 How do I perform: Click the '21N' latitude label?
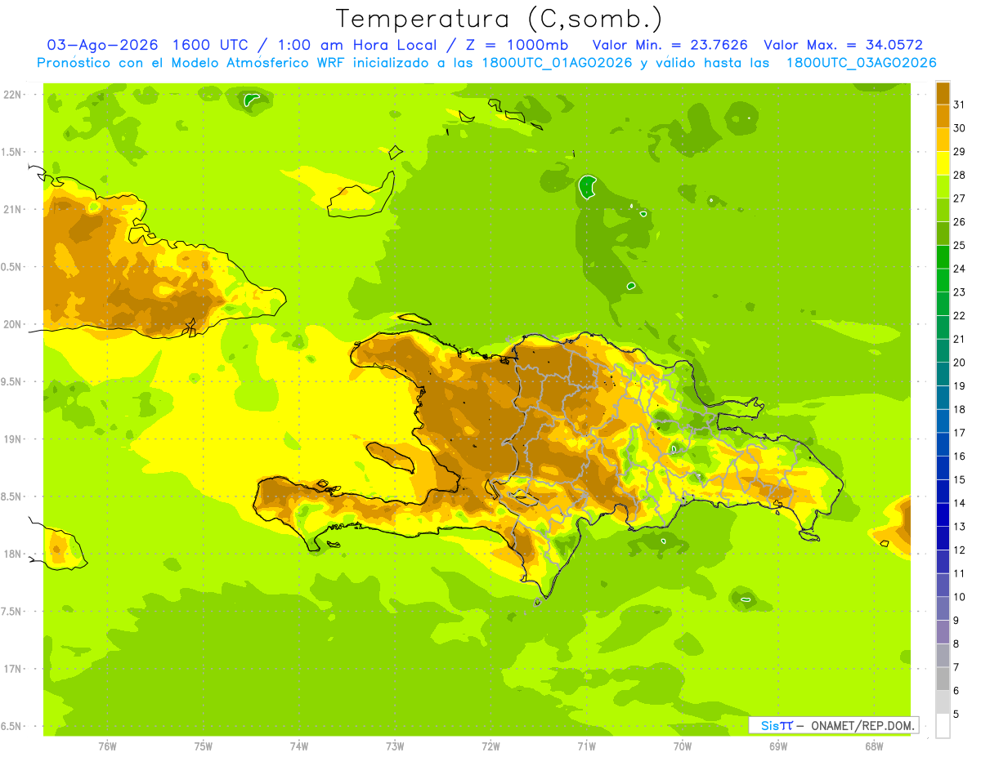point(11,209)
